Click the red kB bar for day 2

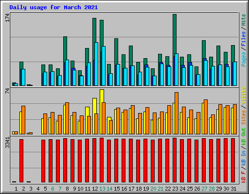pyautogui.click(x=21, y=161)
